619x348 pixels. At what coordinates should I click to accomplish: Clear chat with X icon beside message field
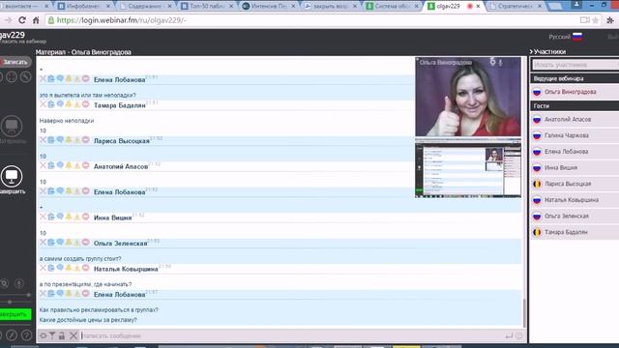[74, 335]
